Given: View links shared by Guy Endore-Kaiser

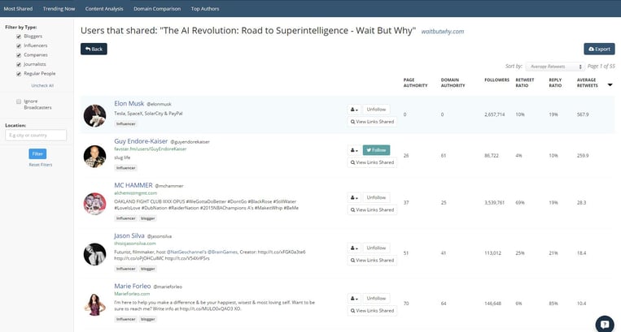Looking at the screenshot, I should coord(372,162).
